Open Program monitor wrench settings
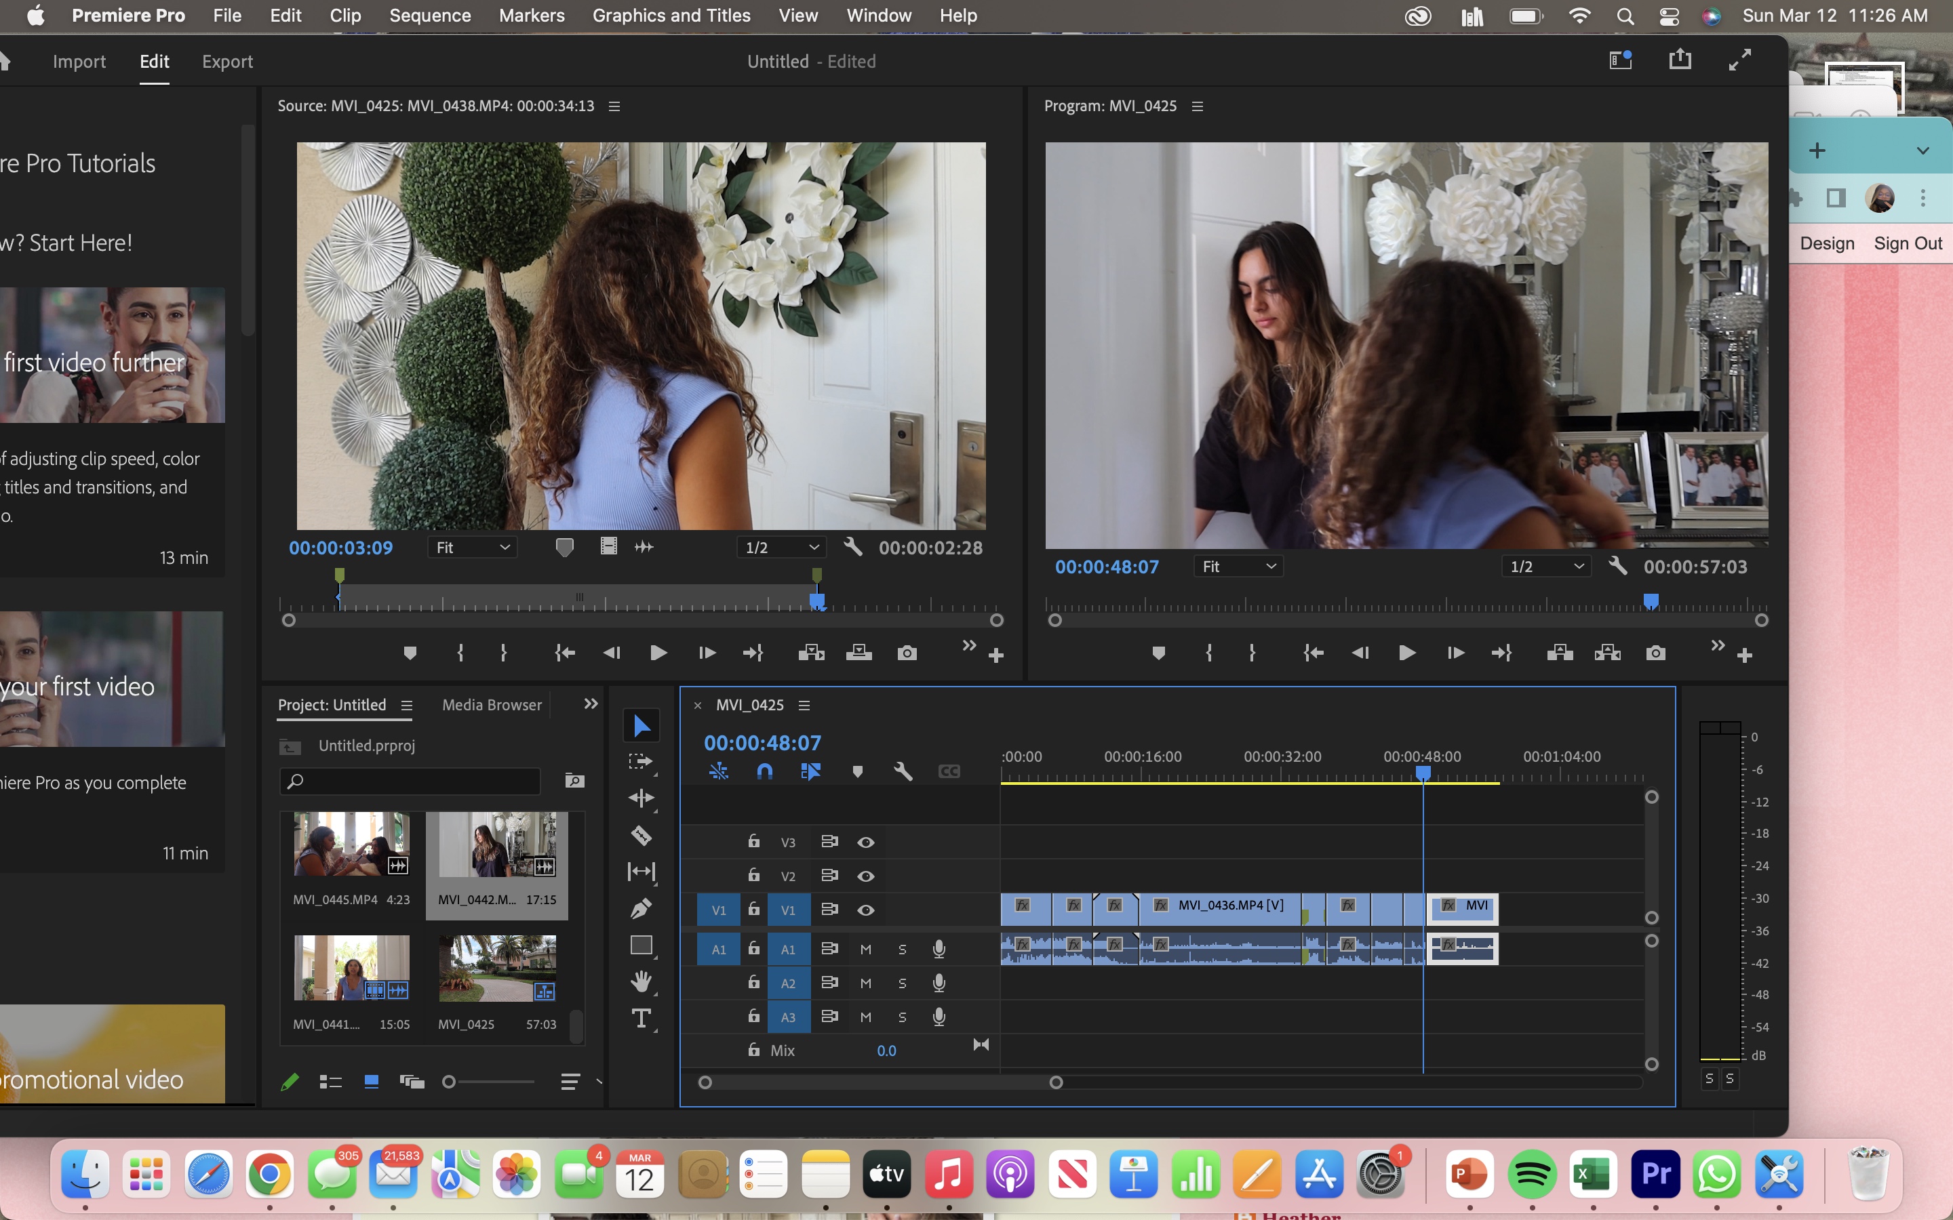The image size is (1953, 1220). (1617, 566)
